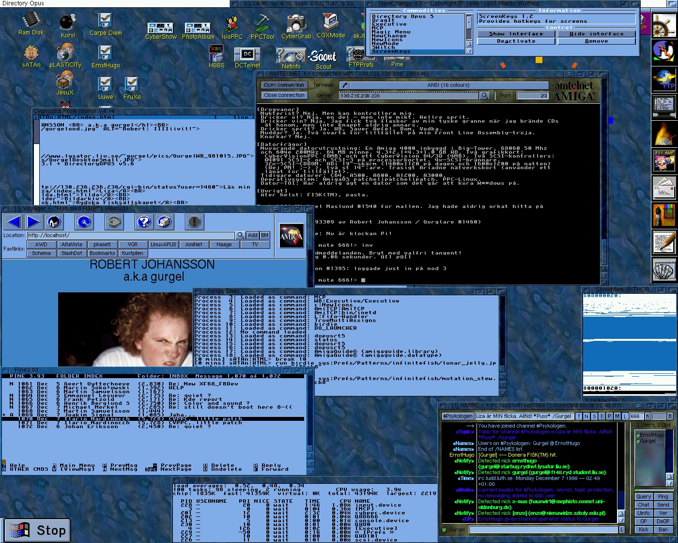Click the seashell icon in the side dock
Viewport: 678px width, 543px height.
tap(663, 270)
